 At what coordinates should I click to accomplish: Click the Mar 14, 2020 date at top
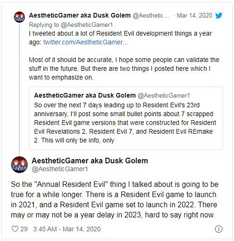pyautogui.click(x=194, y=16)
